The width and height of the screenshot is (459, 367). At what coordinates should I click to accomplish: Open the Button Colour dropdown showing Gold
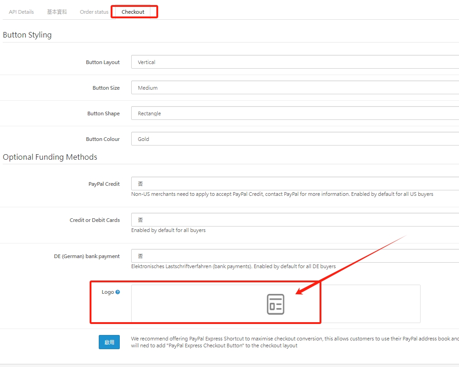(295, 139)
